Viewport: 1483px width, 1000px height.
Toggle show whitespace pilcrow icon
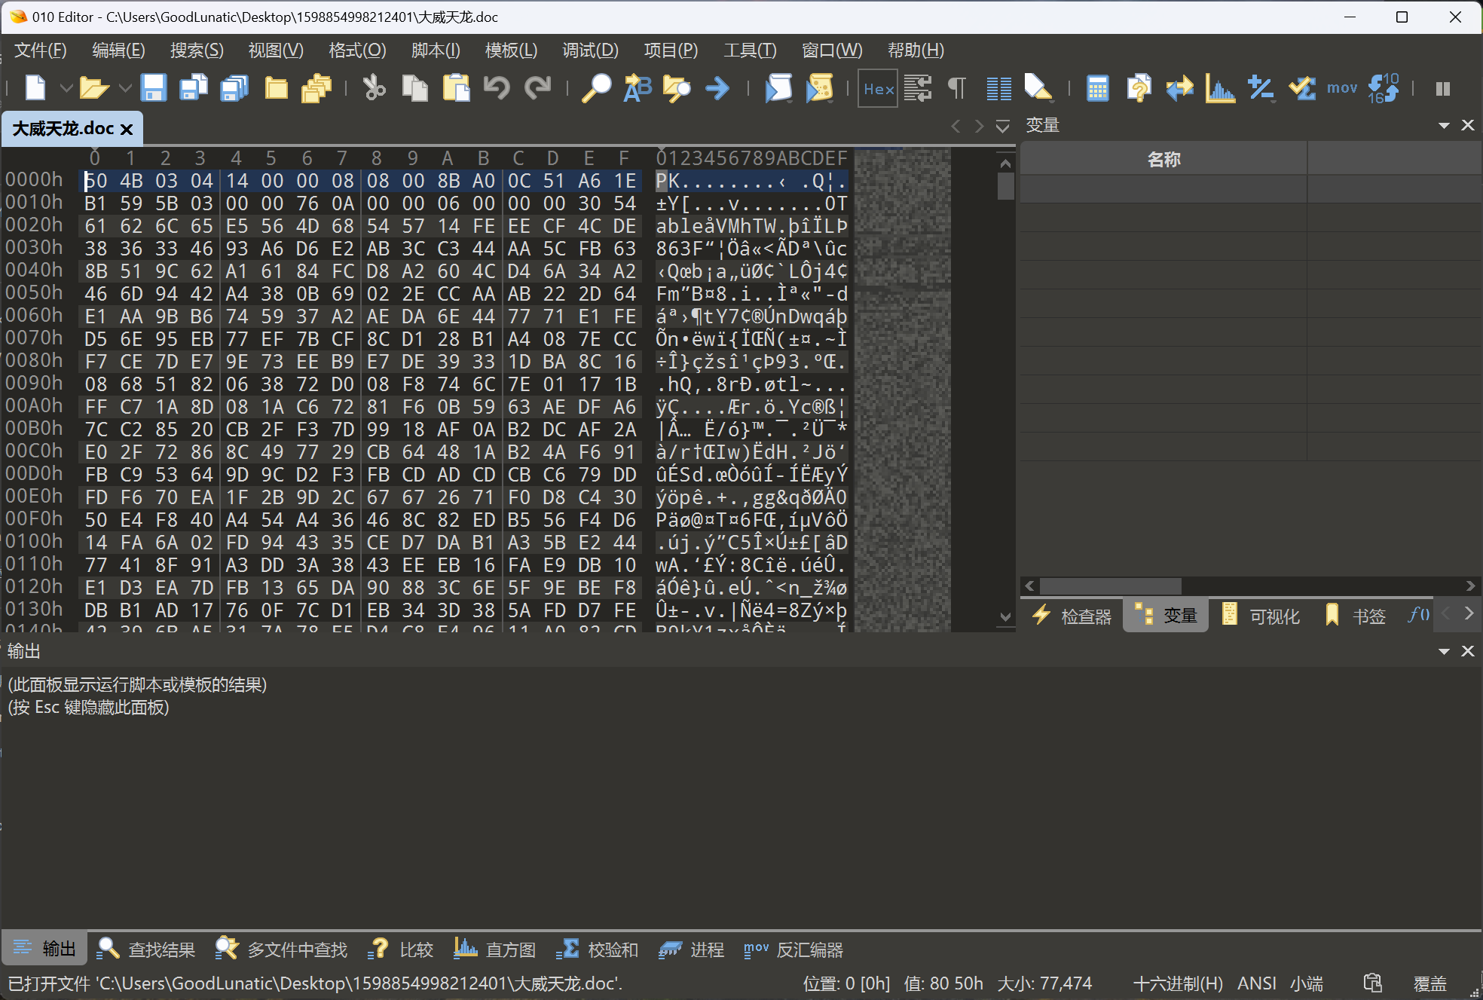pyautogui.click(x=956, y=88)
